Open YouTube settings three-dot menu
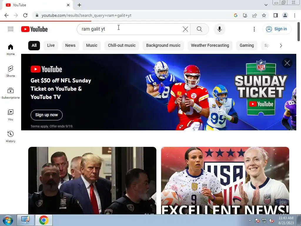The height and width of the screenshot is (226, 301). [254, 29]
